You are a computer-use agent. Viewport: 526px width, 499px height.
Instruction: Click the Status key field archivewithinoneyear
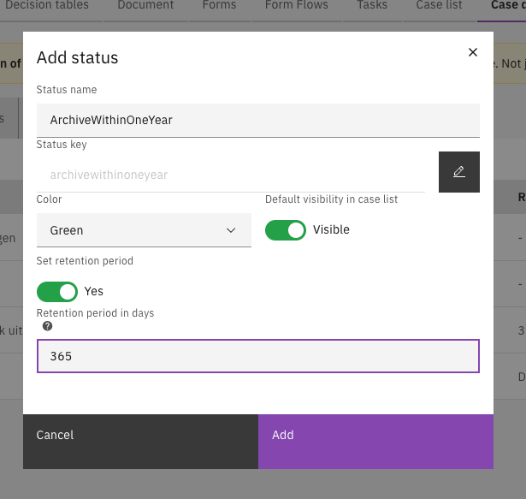[230, 175]
